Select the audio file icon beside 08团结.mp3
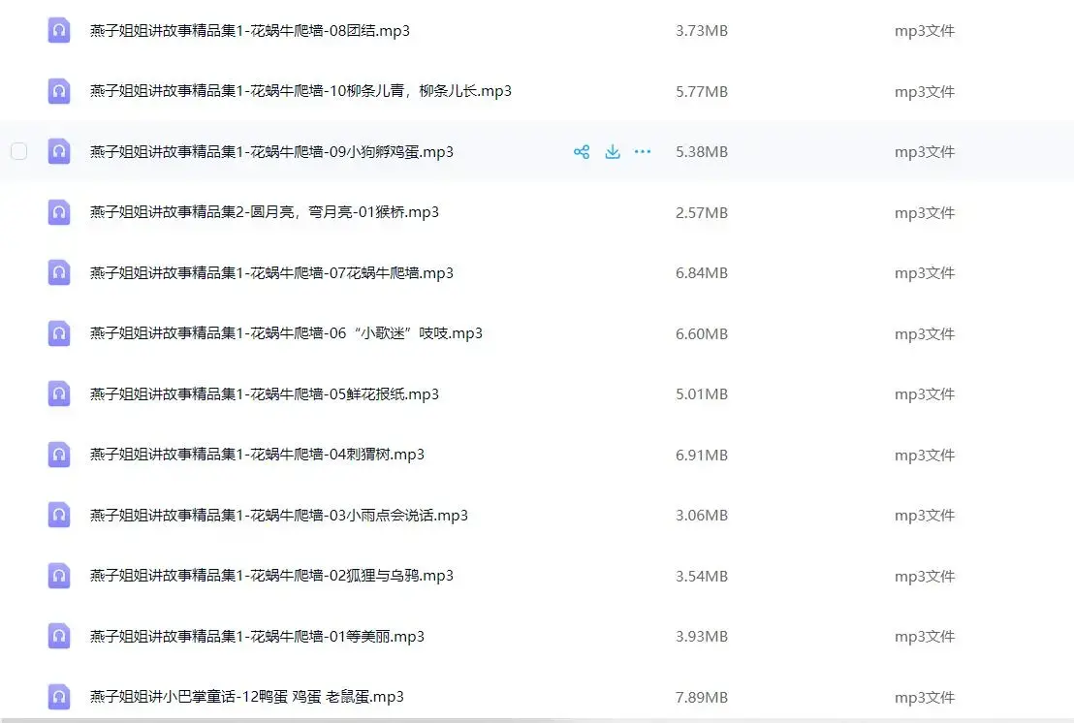 point(58,30)
